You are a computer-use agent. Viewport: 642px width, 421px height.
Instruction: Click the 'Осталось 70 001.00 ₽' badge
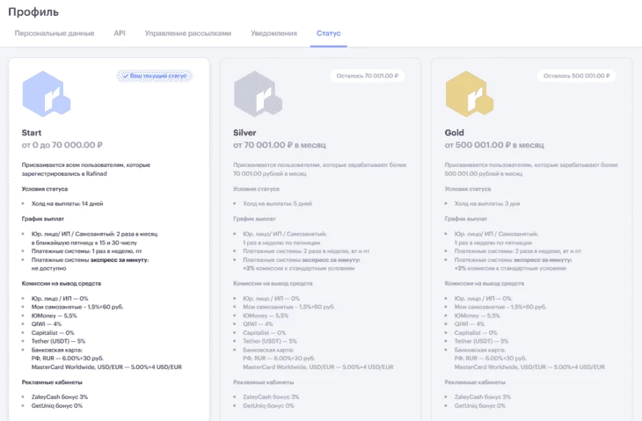[x=368, y=76]
